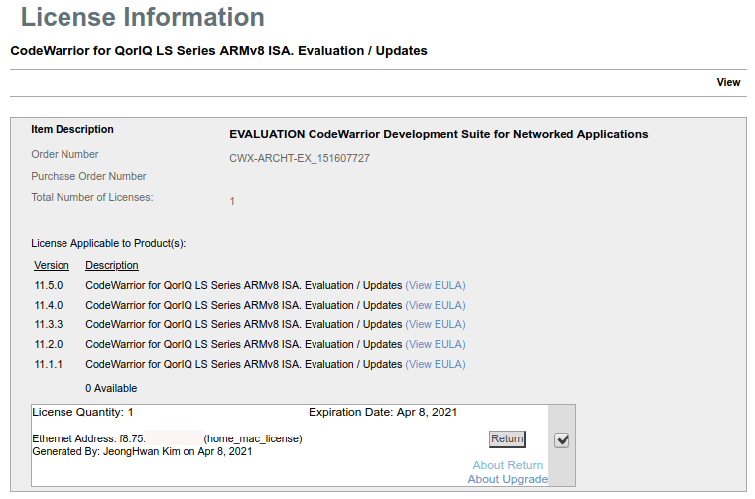Click the Total Number of Licenses label
The height and width of the screenshot is (499, 755).
pyautogui.click(x=92, y=197)
